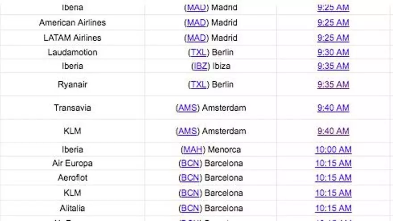
Task: Open the 9:30 AM departure time link
Action: point(333,52)
